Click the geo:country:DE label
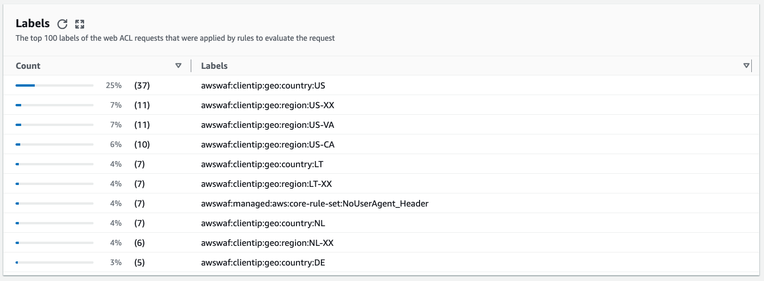 point(263,263)
